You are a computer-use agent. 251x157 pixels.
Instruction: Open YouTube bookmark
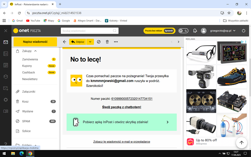pyautogui.click(x=33, y=21)
